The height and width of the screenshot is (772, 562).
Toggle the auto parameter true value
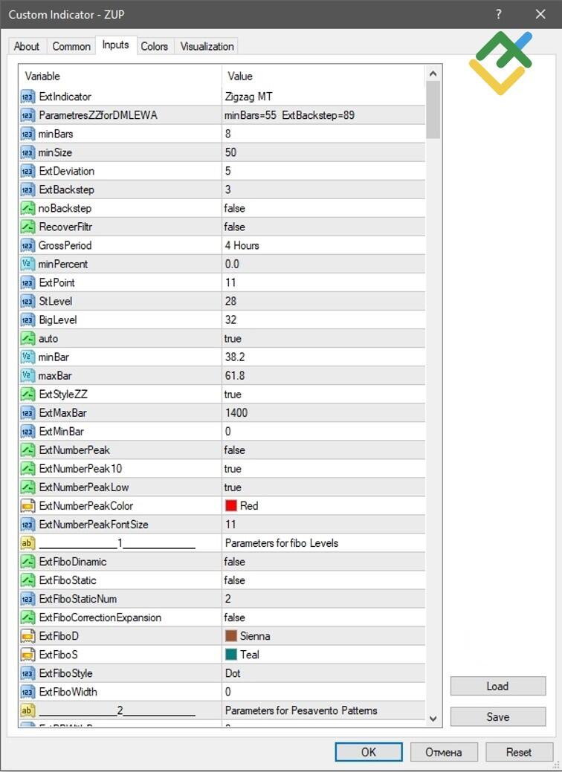coord(233,338)
